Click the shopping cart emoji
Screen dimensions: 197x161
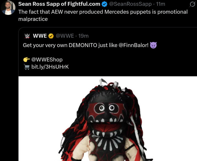pyautogui.click(x=27, y=67)
